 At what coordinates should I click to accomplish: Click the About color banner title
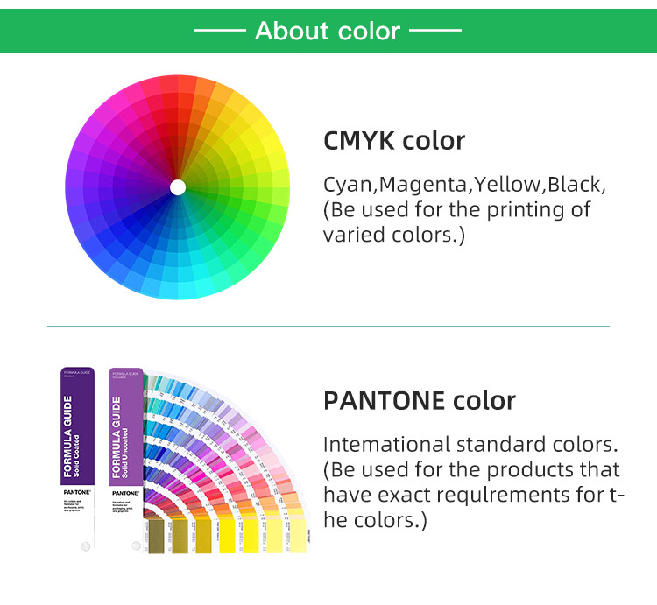328,31
